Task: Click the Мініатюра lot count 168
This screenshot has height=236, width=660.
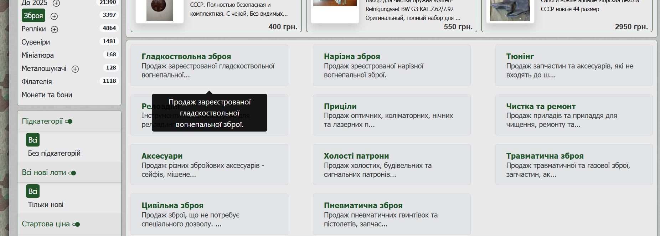Action: (x=111, y=55)
